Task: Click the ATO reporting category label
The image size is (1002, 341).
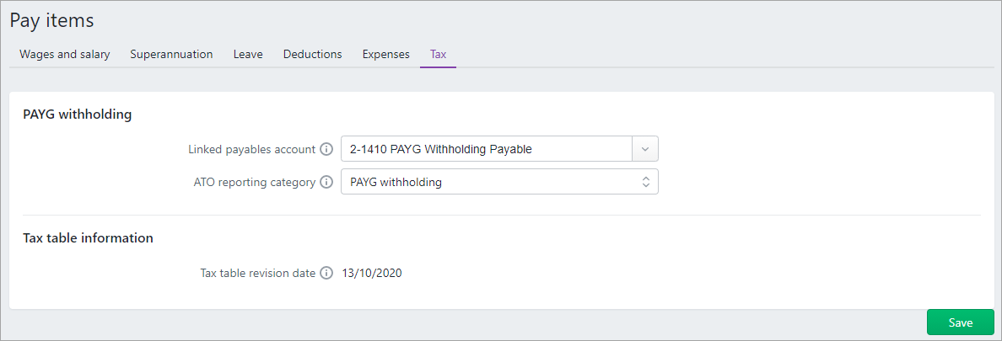Action: coord(254,182)
